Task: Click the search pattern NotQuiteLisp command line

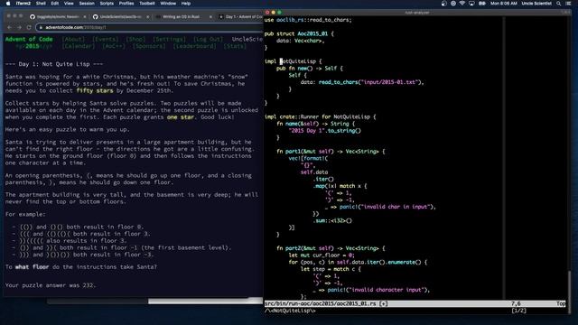Action: coord(290,311)
